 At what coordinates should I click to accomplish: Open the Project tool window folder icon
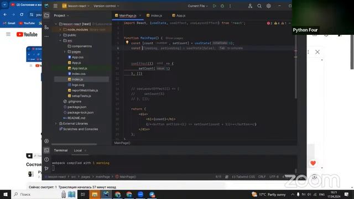[46, 15]
